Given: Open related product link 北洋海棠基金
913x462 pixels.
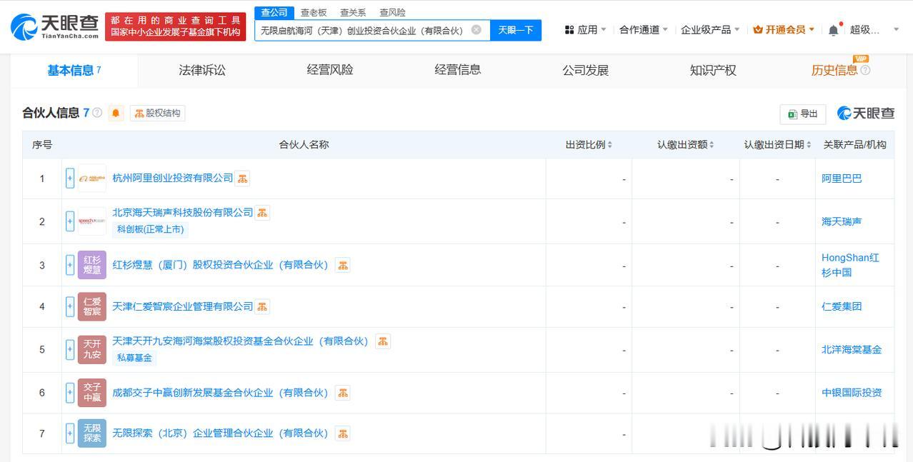Looking at the screenshot, I should point(852,349).
